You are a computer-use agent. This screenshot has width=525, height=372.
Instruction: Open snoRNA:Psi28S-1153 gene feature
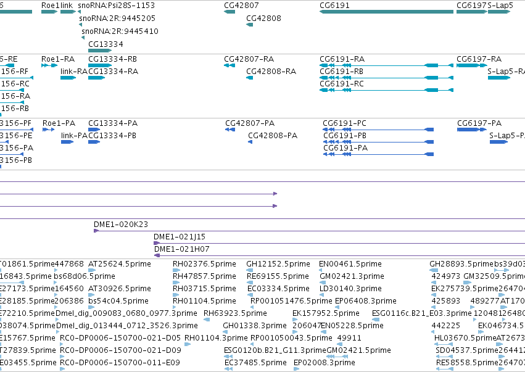116,6
